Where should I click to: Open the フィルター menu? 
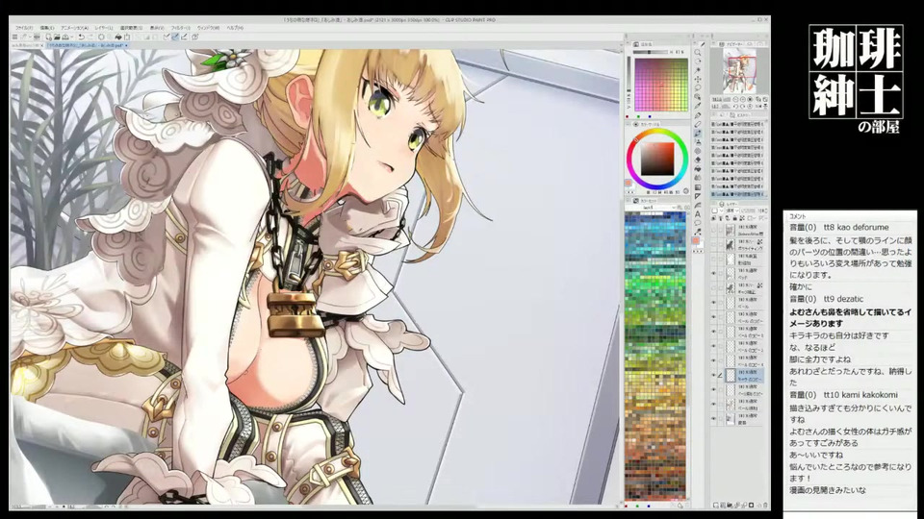tap(180, 28)
